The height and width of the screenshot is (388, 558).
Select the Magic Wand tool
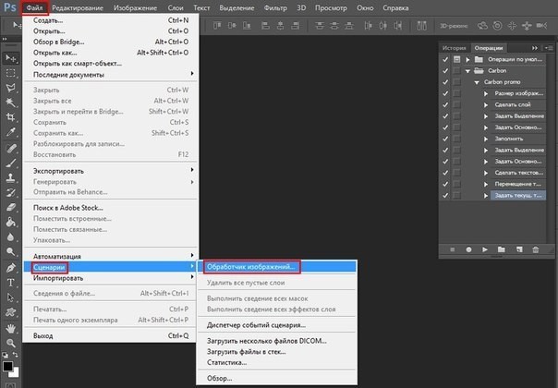11,103
